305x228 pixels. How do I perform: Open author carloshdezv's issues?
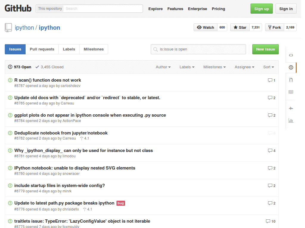[x=70, y=86]
